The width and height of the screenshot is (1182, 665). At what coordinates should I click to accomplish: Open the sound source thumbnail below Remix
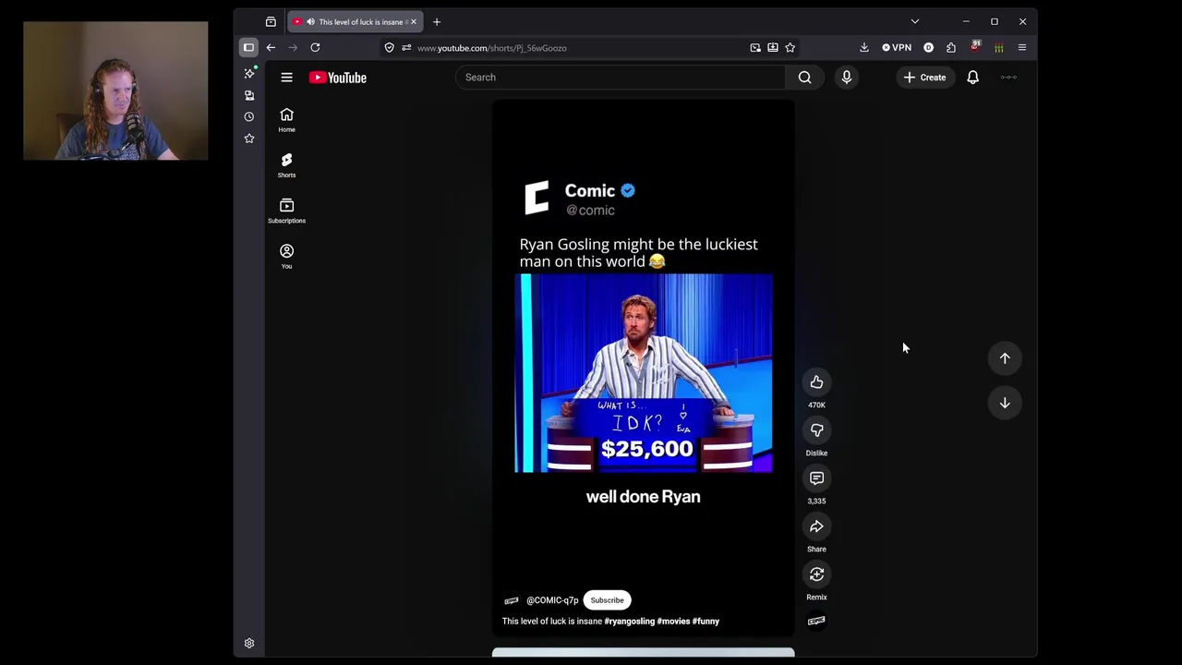pyautogui.click(x=816, y=621)
